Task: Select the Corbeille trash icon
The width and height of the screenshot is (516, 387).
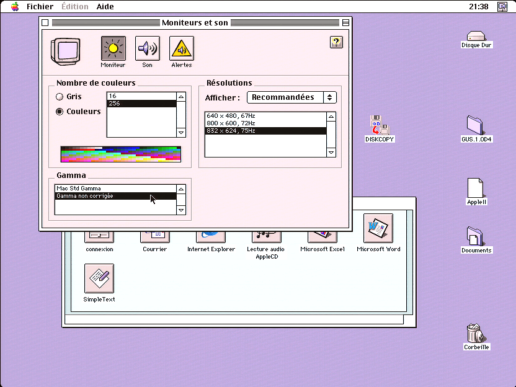Action: click(x=476, y=333)
